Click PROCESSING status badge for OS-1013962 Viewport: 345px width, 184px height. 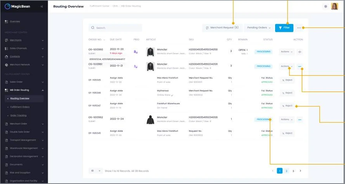[x=264, y=120]
